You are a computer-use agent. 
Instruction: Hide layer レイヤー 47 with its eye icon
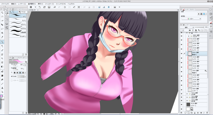[x=181, y=40]
